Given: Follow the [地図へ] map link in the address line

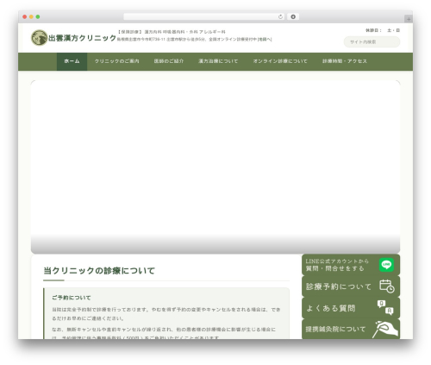Looking at the screenshot, I should coord(265,40).
